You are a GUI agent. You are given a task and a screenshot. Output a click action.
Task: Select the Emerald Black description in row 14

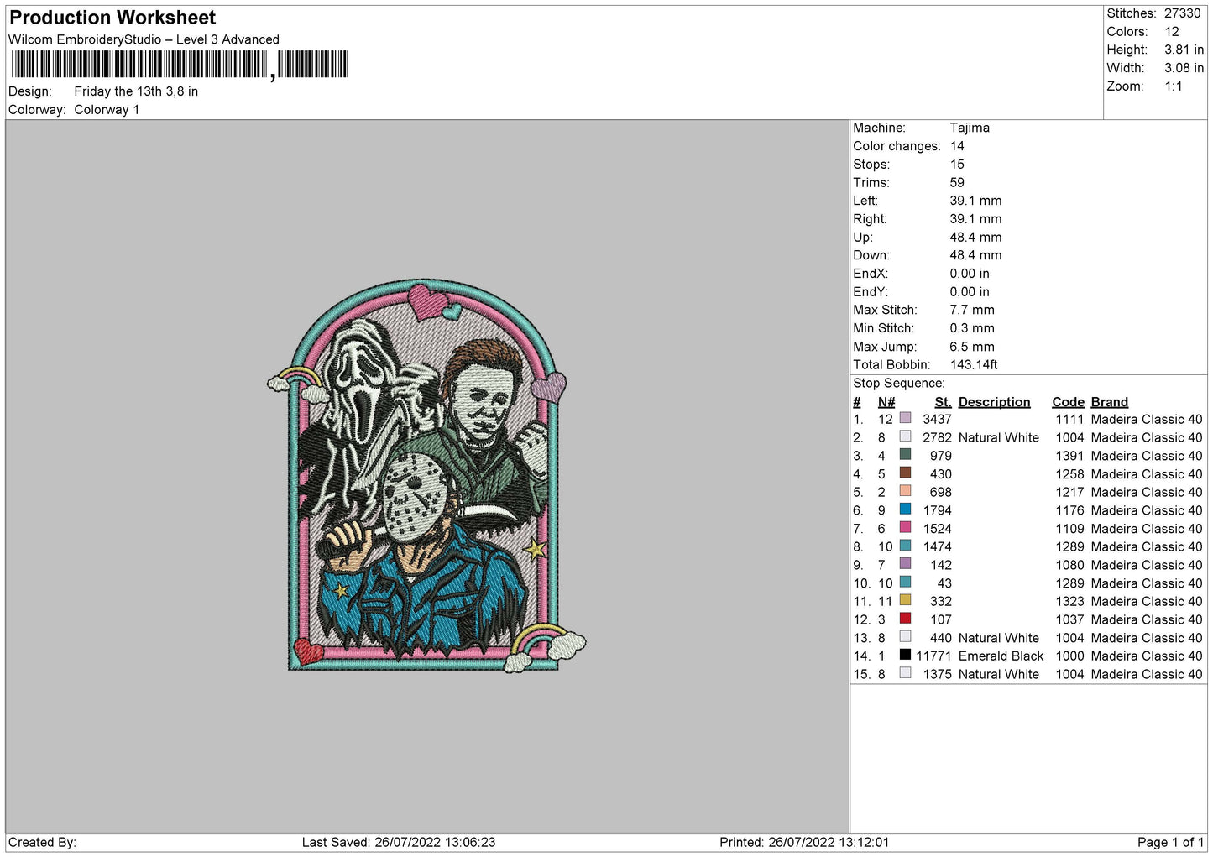coord(1001,656)
